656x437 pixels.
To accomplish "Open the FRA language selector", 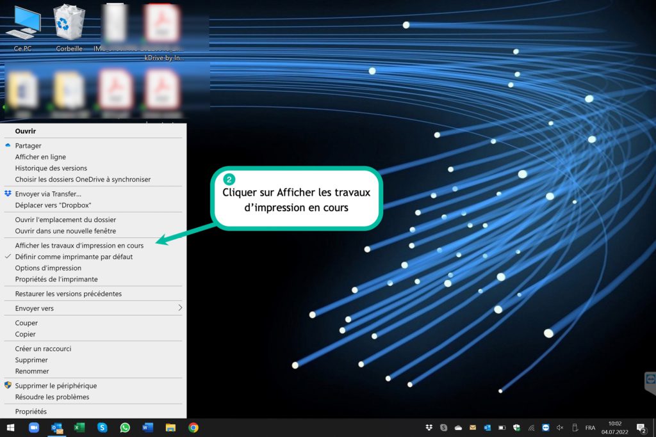I will point(590,428).
